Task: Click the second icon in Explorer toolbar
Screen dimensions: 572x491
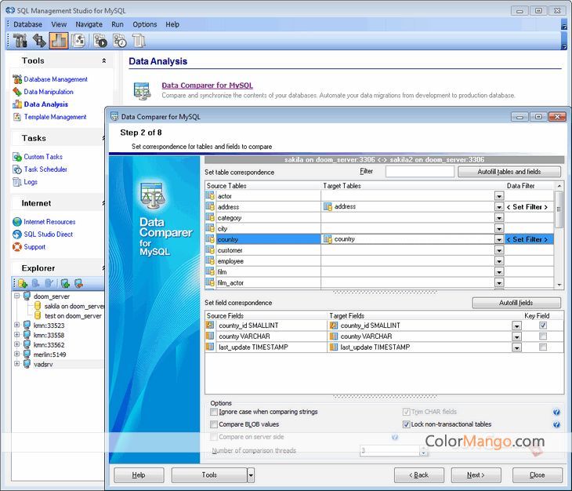Action: click(x=35, y=283)
